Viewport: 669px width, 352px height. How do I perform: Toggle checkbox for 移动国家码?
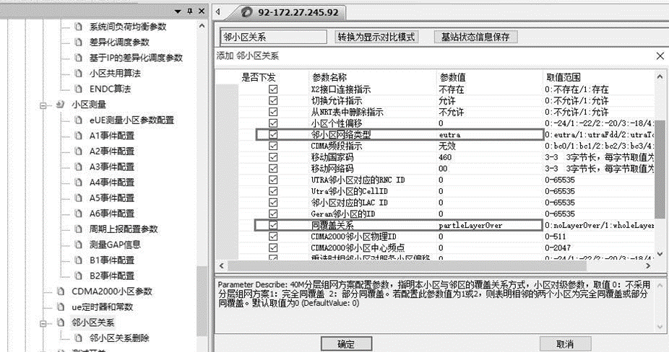273,157
